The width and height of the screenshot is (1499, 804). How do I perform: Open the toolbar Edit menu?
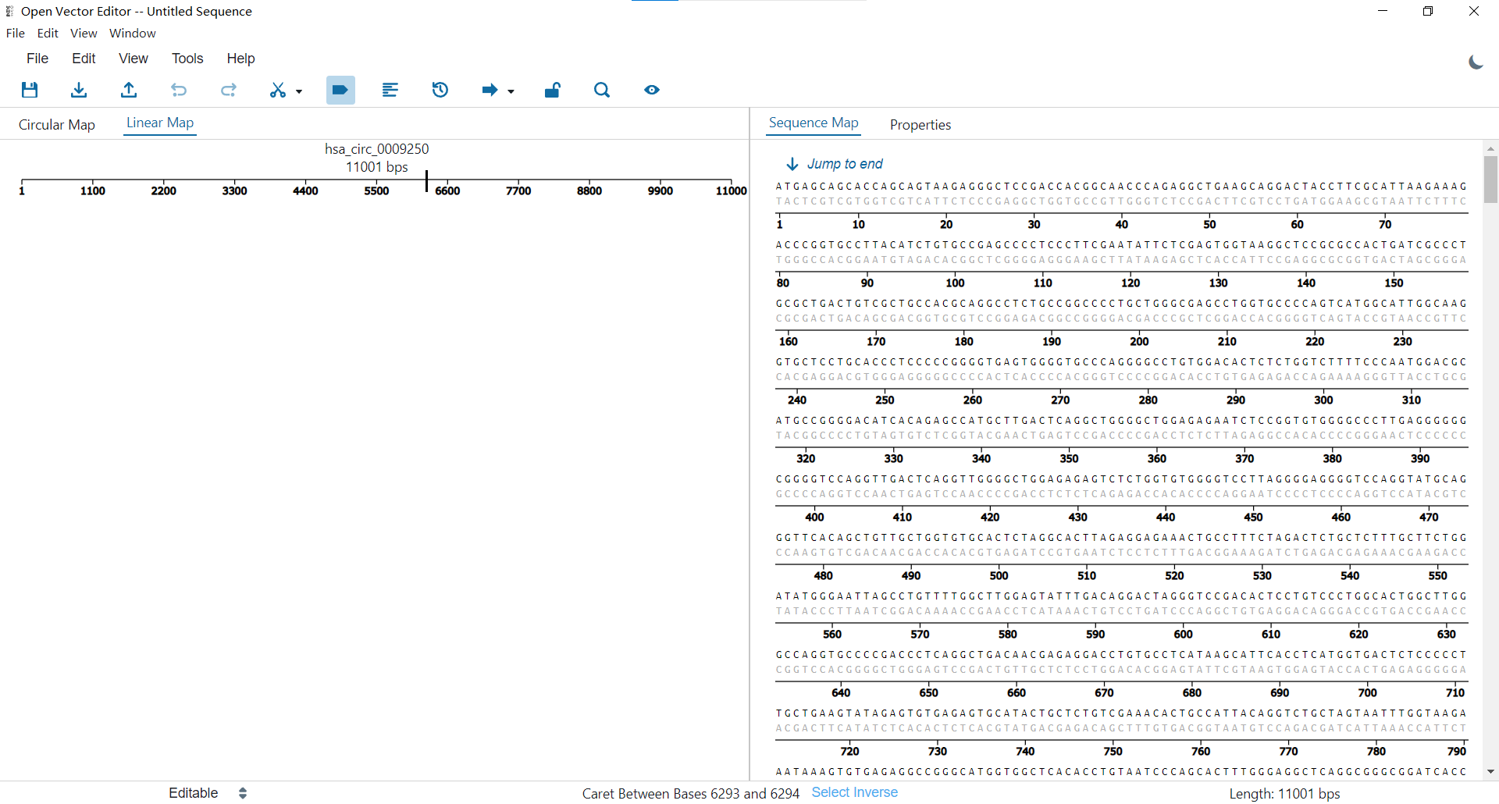click(x=84, y=59)
